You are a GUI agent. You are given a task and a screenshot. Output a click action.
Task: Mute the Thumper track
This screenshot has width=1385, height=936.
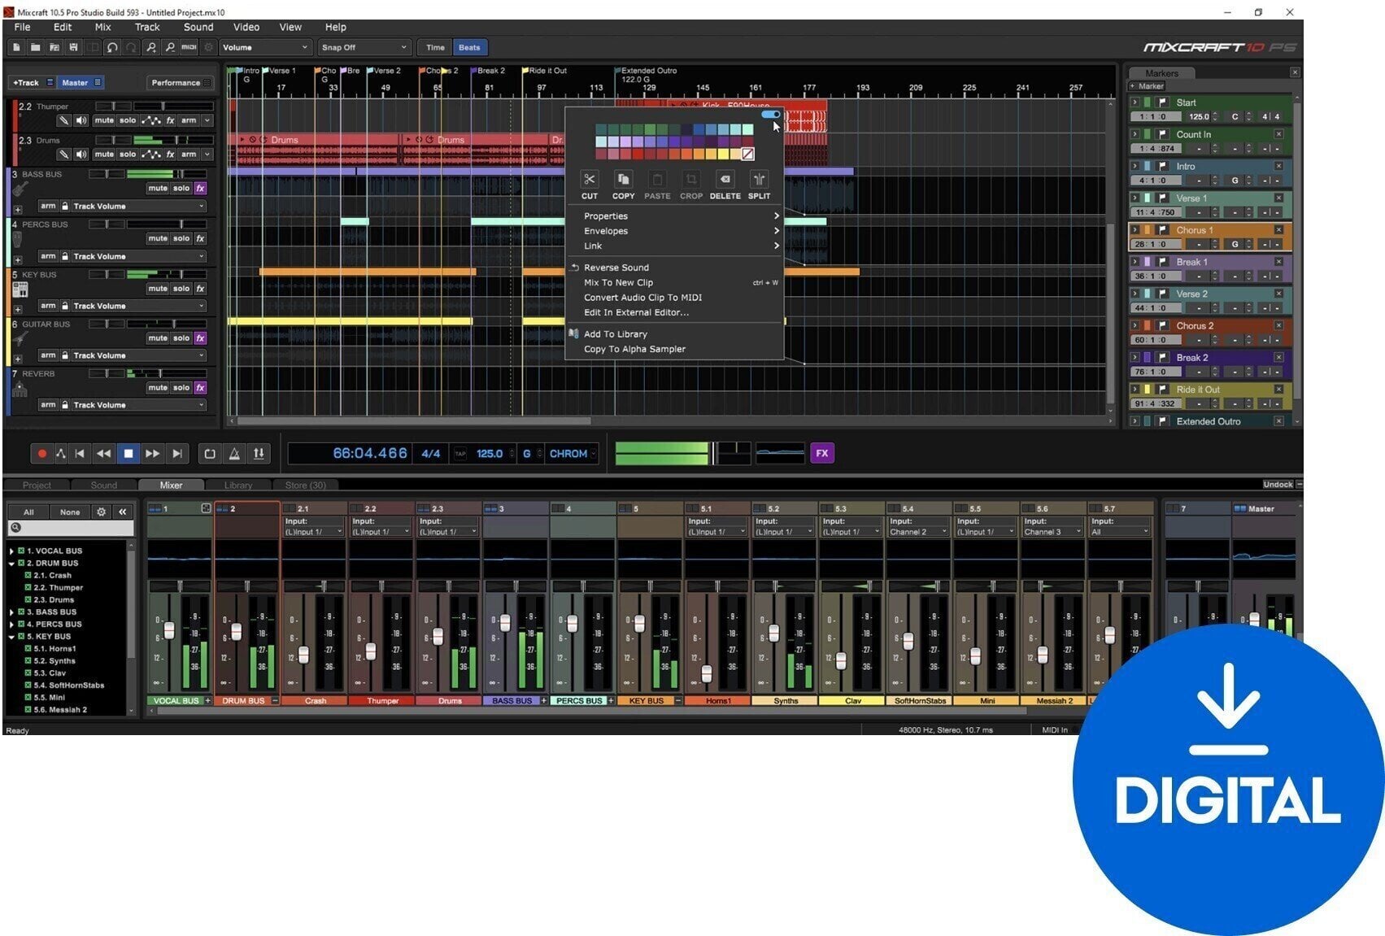click(104, 120)
